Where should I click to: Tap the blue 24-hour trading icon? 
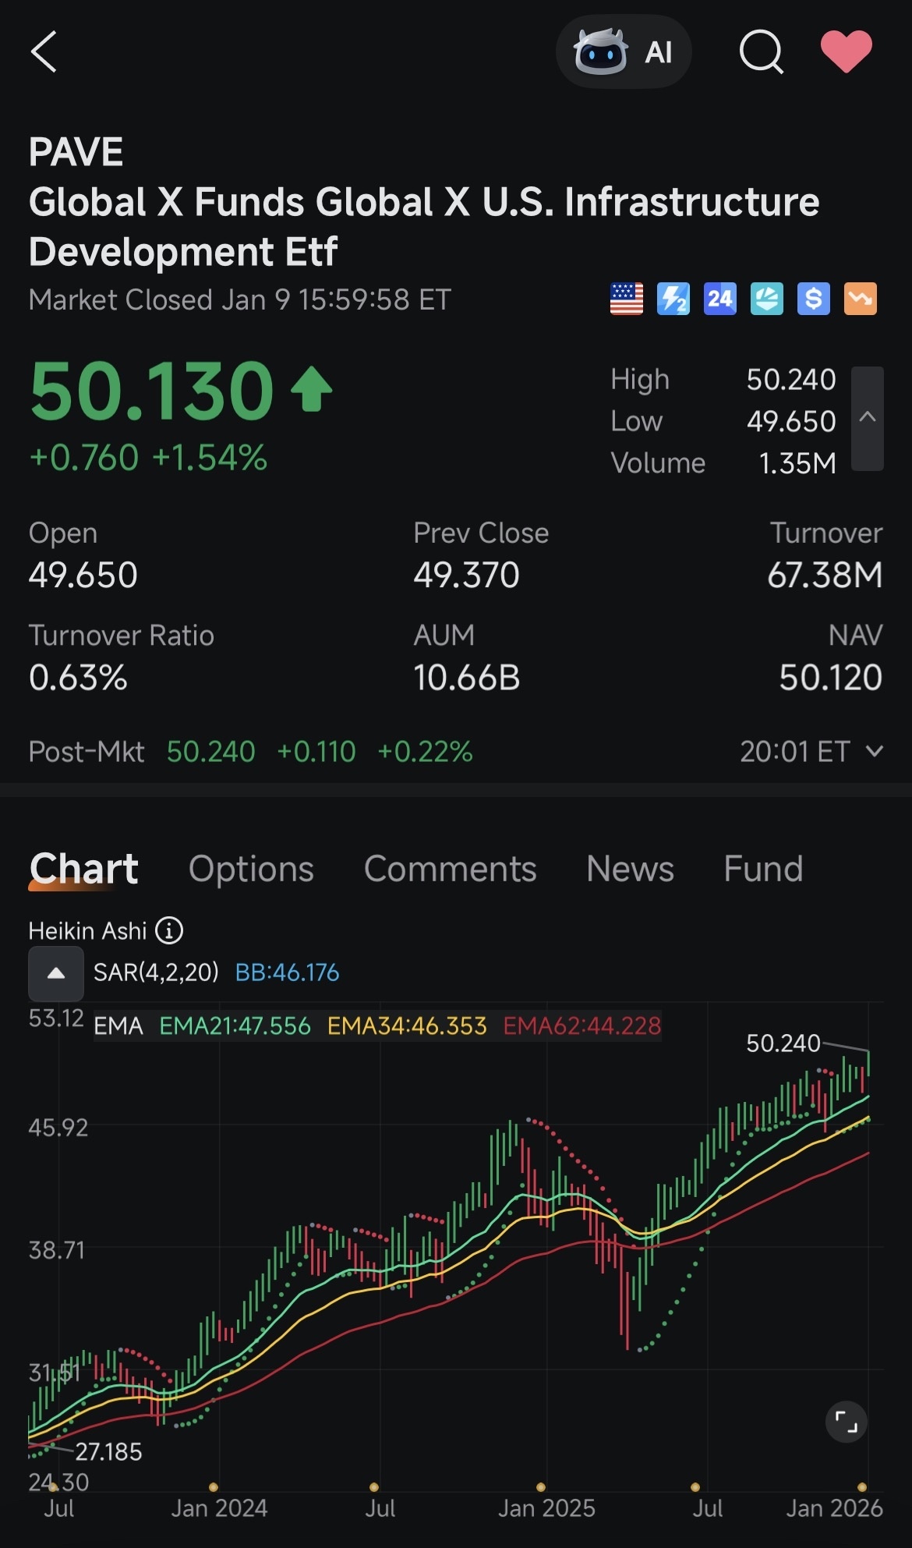click(720, 299)
